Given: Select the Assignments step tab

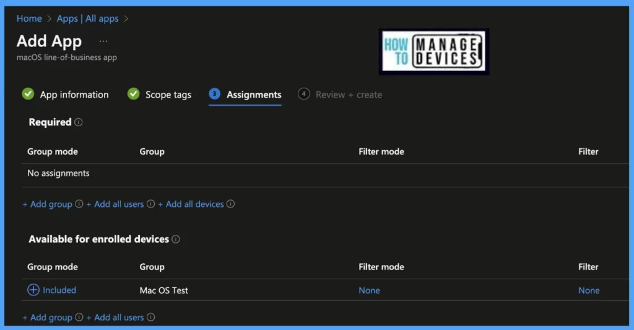Looking at the screenshot, I should [x=254, y=95].
